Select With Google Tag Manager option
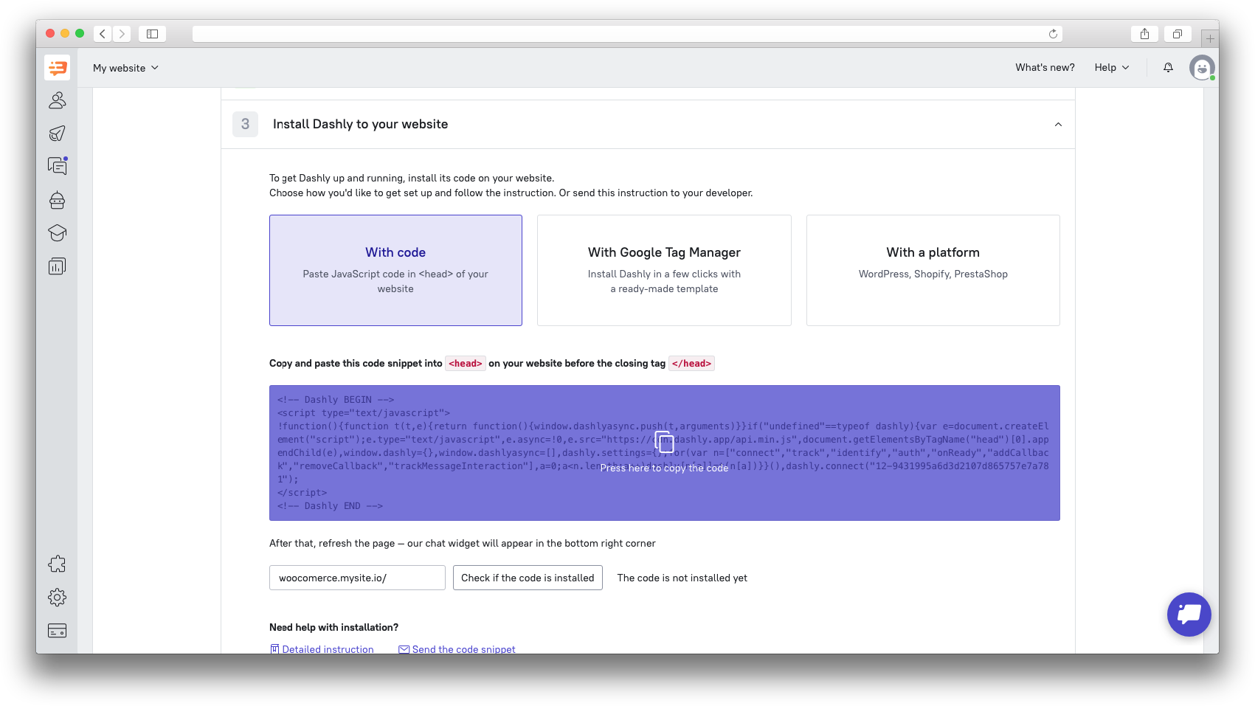 click(664, 270)
